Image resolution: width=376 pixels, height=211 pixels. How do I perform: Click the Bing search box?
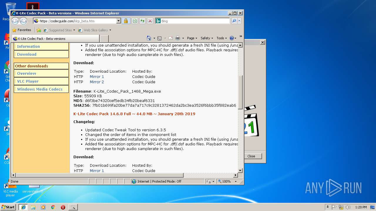(192, 21)
